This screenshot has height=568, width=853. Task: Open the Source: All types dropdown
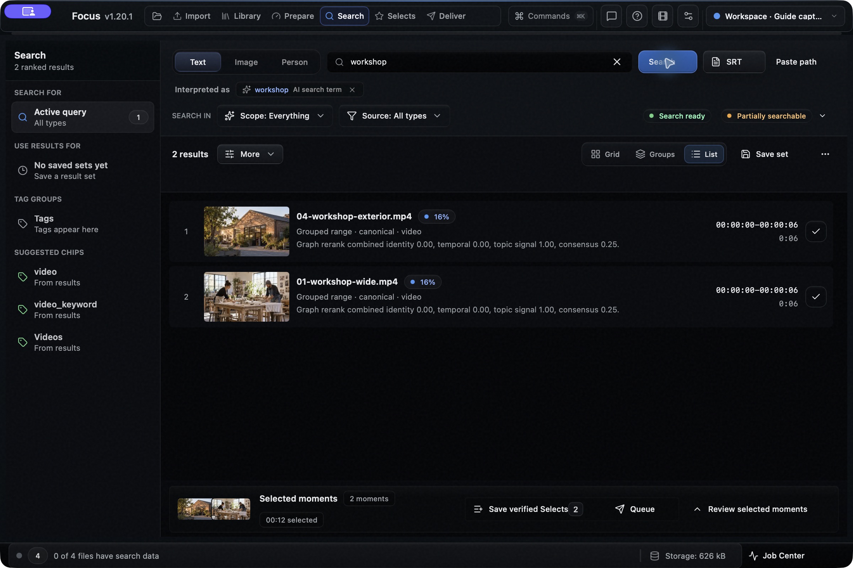click(x=394, y=116)
